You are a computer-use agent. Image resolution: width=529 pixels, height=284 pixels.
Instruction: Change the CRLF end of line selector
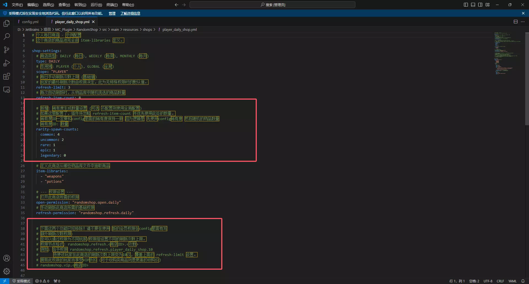pos(500,281)
